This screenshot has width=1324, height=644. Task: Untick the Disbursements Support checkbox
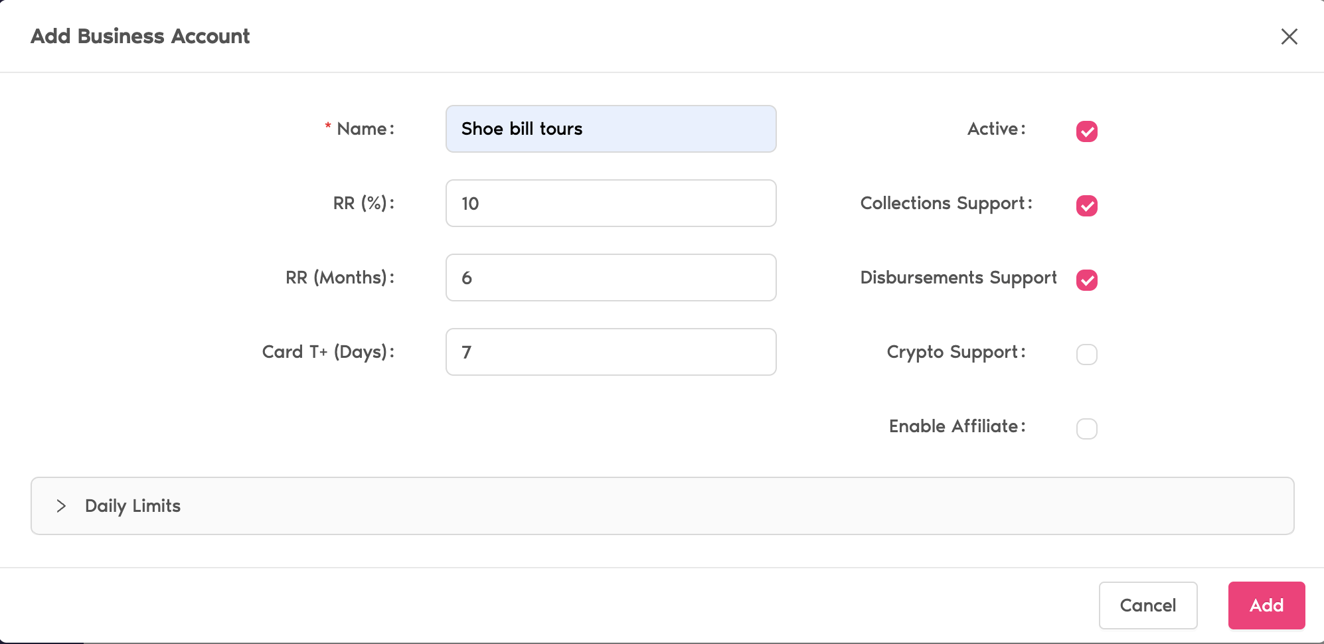click(x=1086, y=280)
